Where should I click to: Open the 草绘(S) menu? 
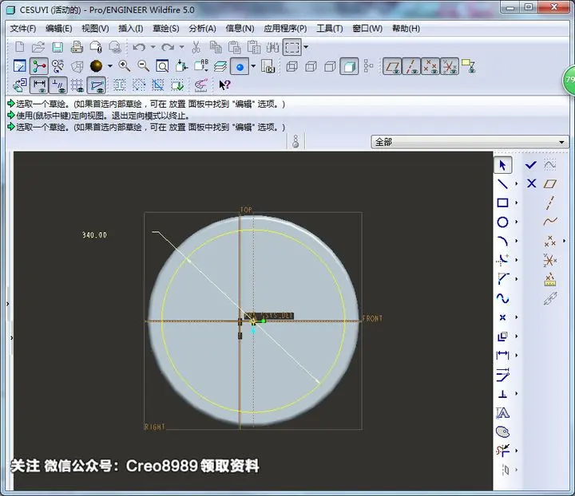[x=166, y=29]
